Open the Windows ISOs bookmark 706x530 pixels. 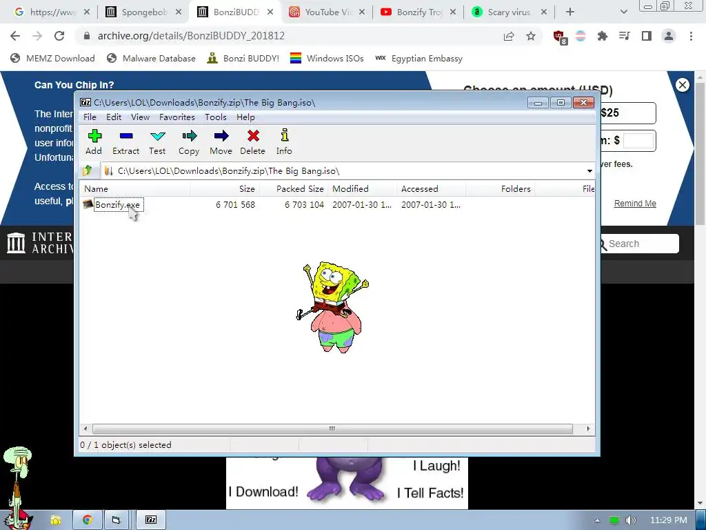[327, 58]
